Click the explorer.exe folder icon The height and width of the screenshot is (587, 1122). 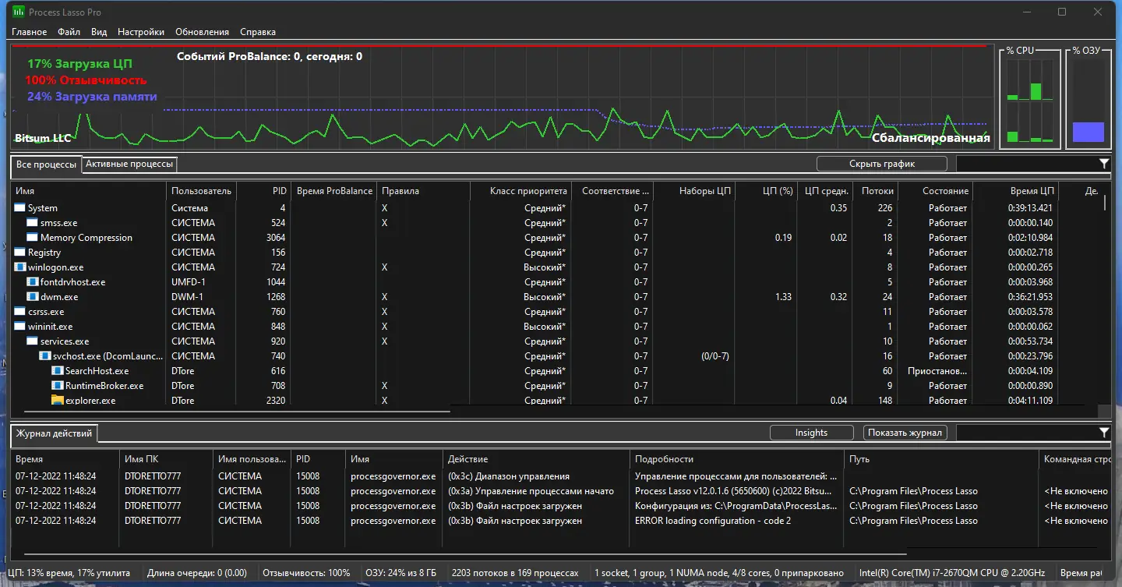point(57,401)
